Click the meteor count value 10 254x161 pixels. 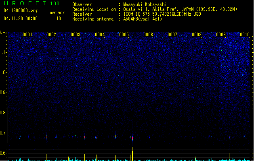59,19
